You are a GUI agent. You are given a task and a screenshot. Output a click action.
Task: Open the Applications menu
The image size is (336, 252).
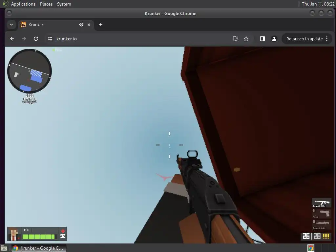(x=23, y=4)
